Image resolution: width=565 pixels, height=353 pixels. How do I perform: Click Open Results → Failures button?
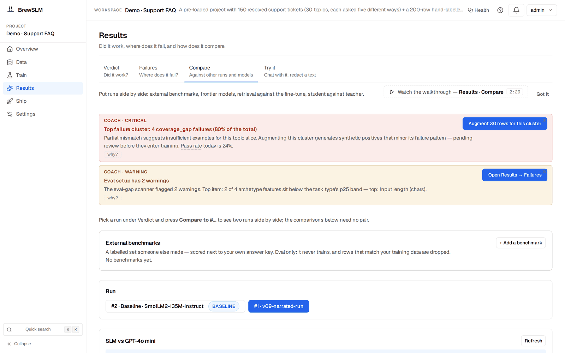[515, 175]
